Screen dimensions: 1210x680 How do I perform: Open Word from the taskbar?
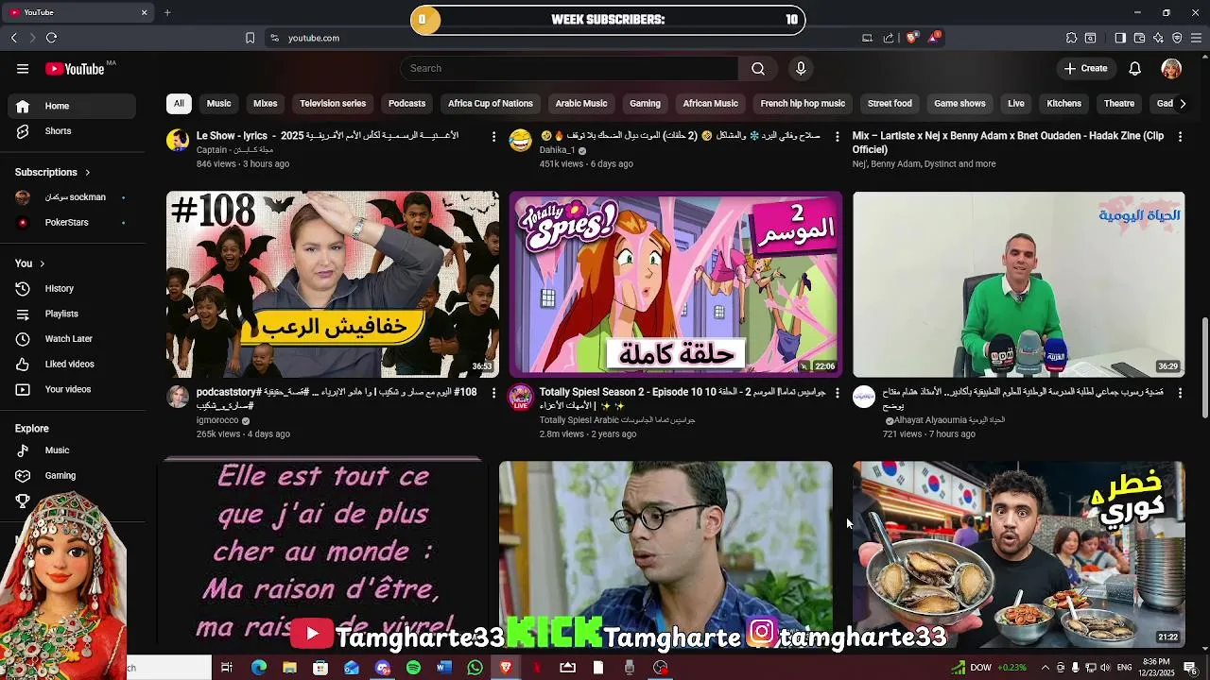[x=444, y=668]
